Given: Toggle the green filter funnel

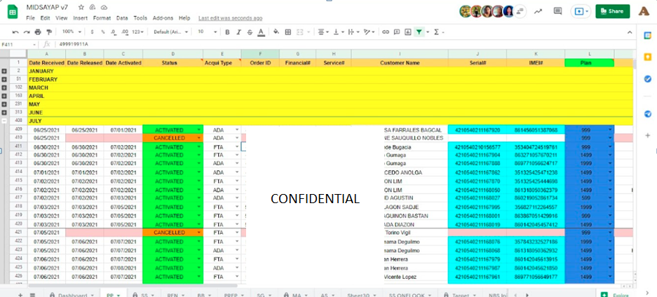Looking at the screenshot, I should tap(419, 32).
